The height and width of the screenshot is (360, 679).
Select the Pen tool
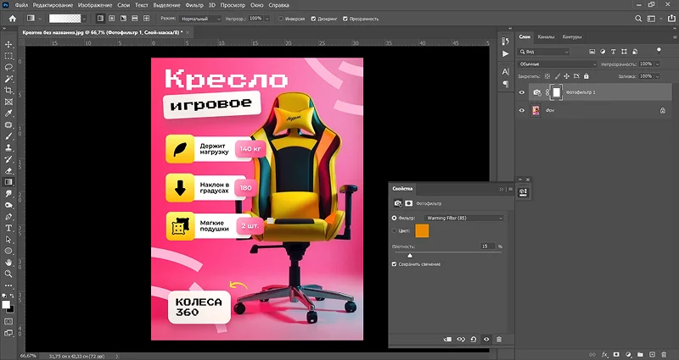tap(8, 217)
